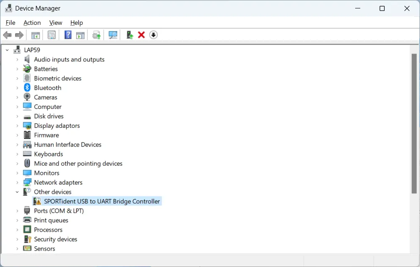This screenshot has width=420, height=267.
Task: Select the Display adaptors tree item
Action: 57,126
